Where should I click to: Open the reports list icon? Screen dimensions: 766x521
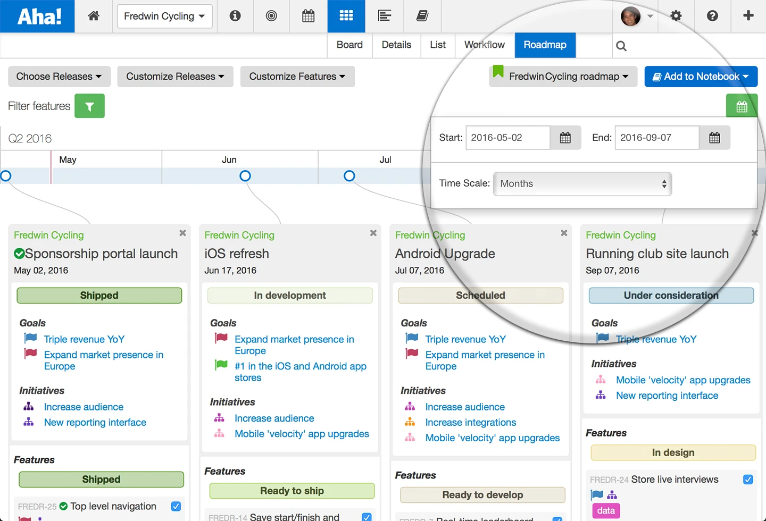pos(384,16)
